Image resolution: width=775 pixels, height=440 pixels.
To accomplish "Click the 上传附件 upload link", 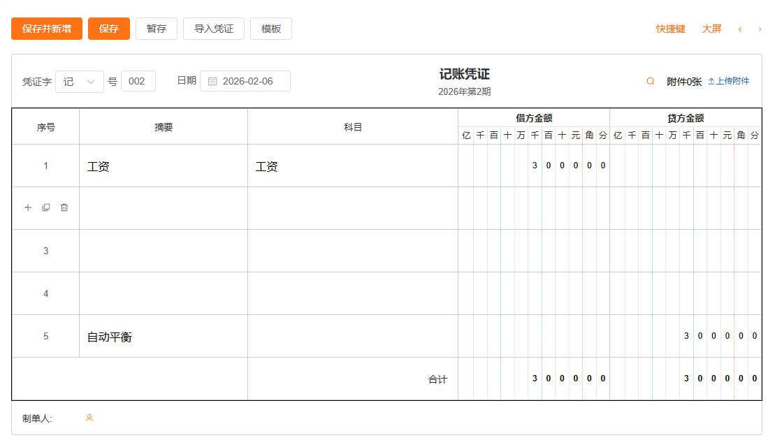I will pos(729,81).
